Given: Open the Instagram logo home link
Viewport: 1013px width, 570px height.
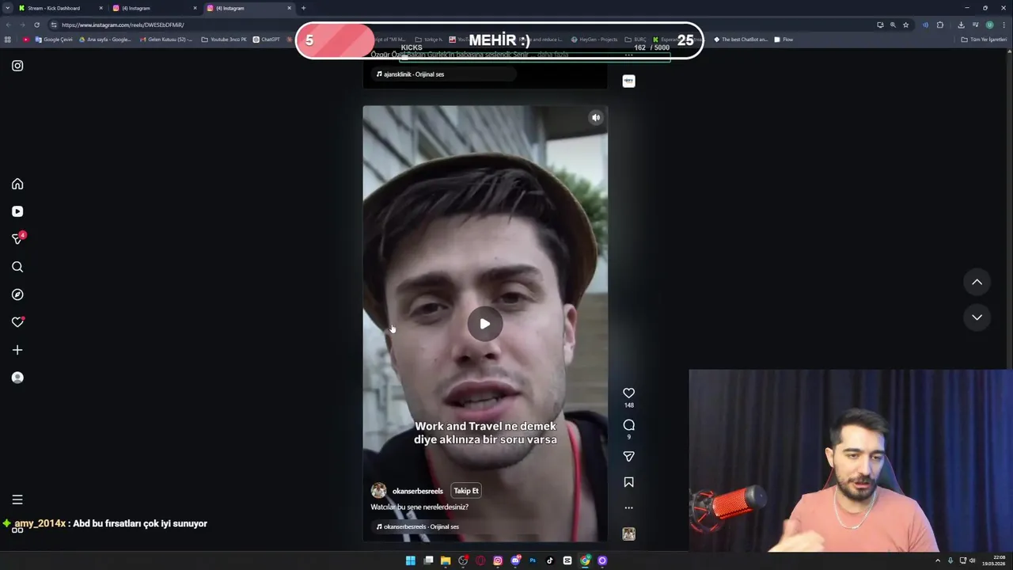Looking at the screenshot, I should click(x=17, y=66).
